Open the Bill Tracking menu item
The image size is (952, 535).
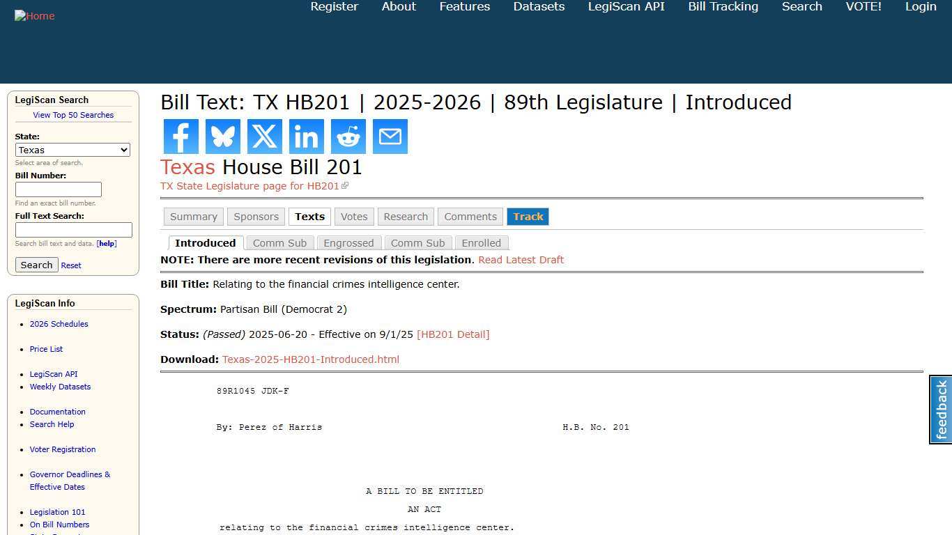[x=723, y=6]
